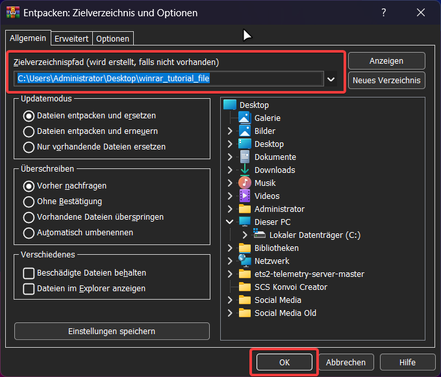Click the 'Neues Verzeichnis' button
The height and width of the screenshot is (377, 441).
386,81
